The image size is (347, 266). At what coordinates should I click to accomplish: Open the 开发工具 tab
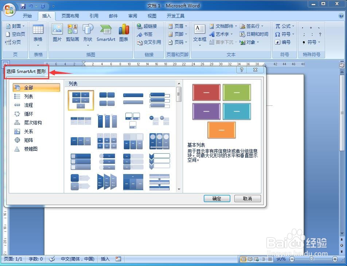tap(175, 16)
